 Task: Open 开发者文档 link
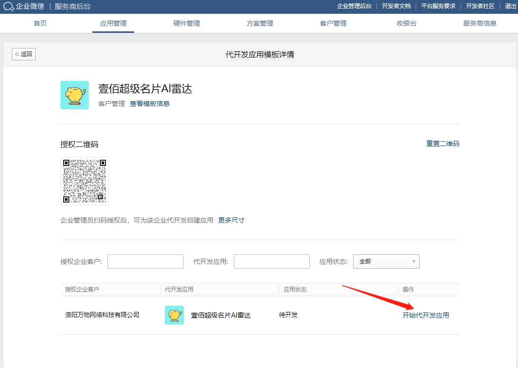pyautogui.click(x=396, y=6)
